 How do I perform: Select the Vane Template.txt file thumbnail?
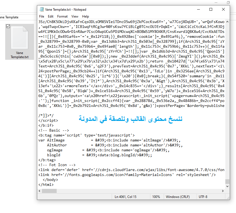point(19,38)
